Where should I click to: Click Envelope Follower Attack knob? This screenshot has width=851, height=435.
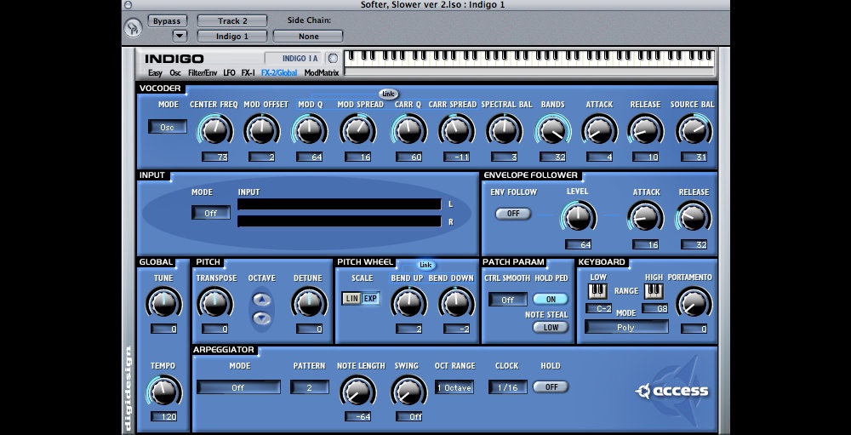point(645,217)
